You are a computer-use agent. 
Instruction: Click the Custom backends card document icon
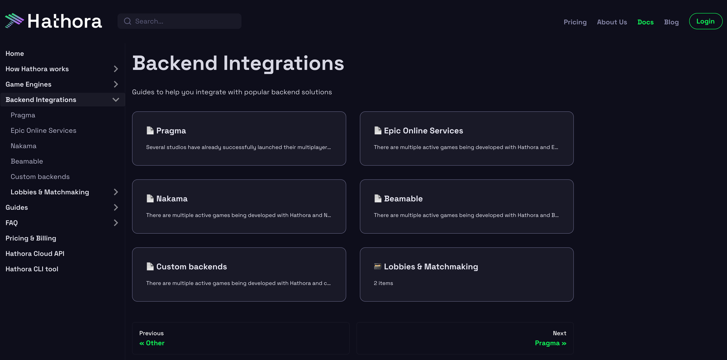pyautogui.click(x=150, y=267)
